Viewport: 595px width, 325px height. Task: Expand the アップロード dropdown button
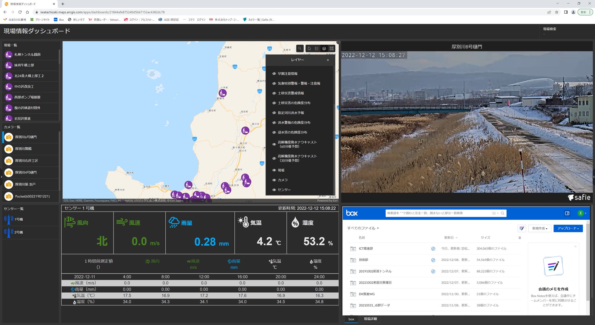pyautogui.click(x=568, y=228)
